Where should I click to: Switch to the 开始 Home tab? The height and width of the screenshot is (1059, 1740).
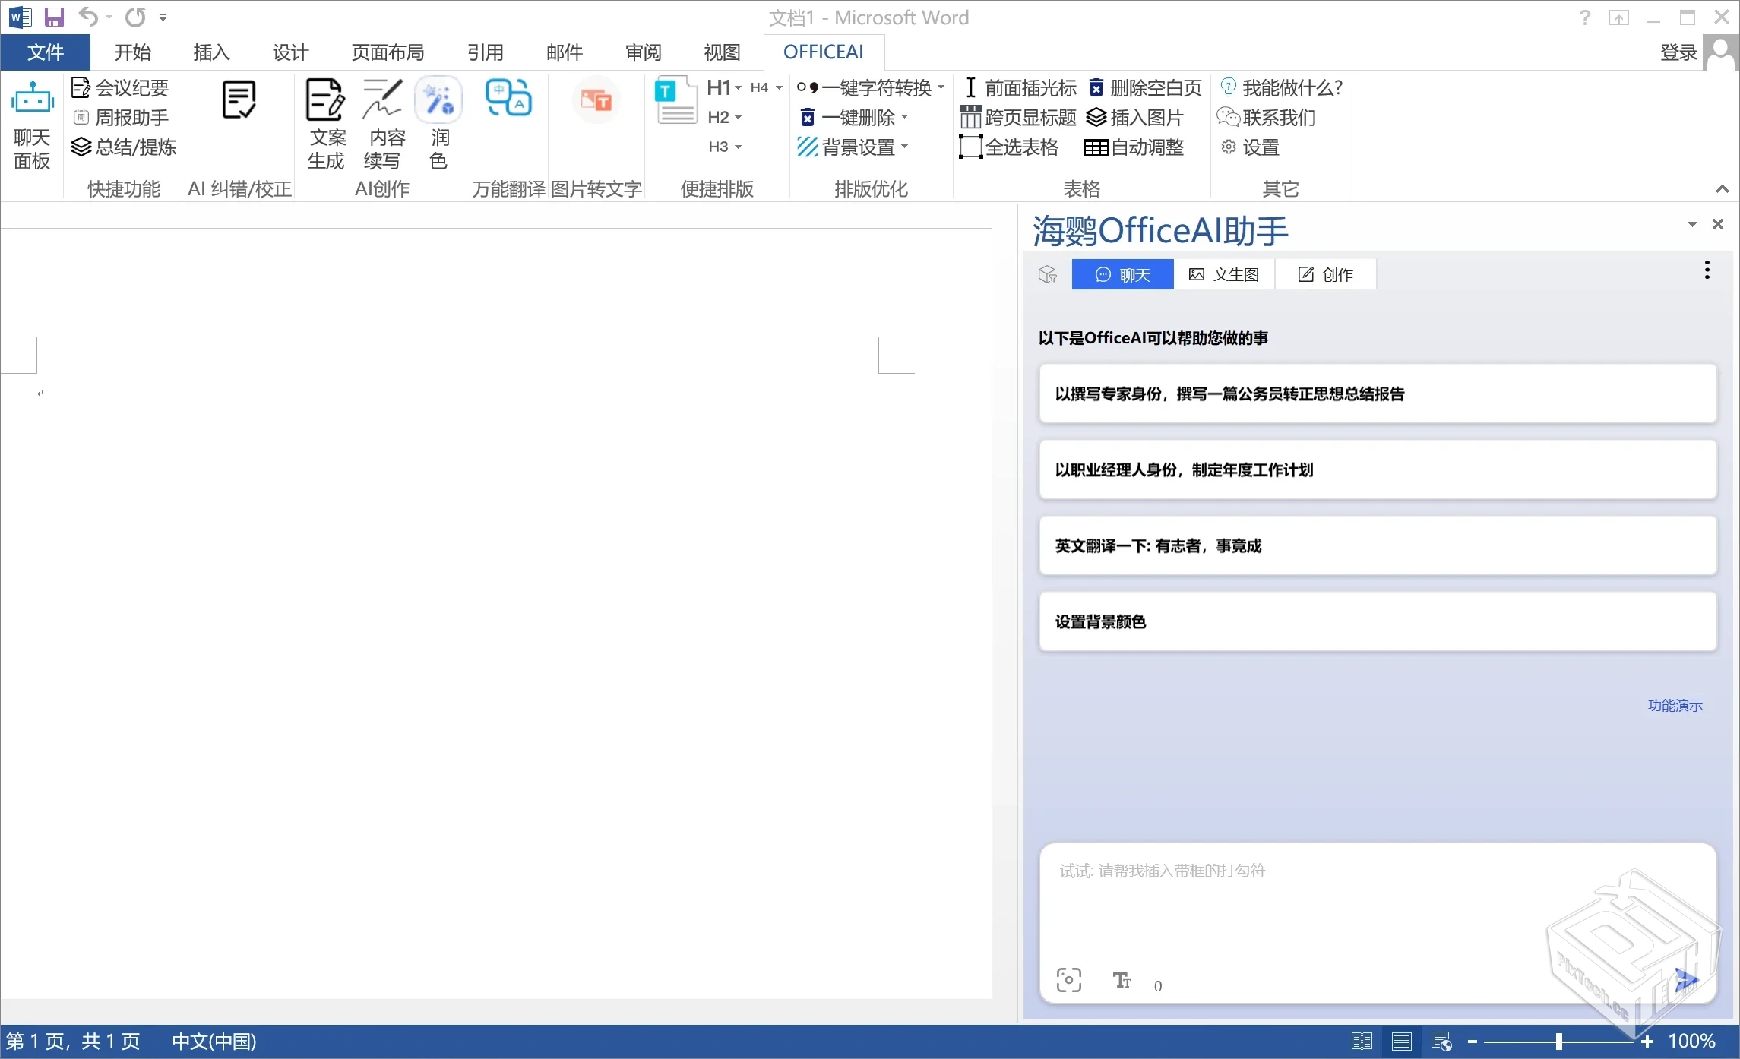coord(132,52)
